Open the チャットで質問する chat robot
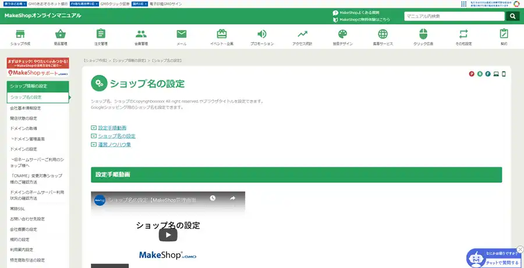Image resolution: width=524 pixels, height=268 pixels. [493, 258]
